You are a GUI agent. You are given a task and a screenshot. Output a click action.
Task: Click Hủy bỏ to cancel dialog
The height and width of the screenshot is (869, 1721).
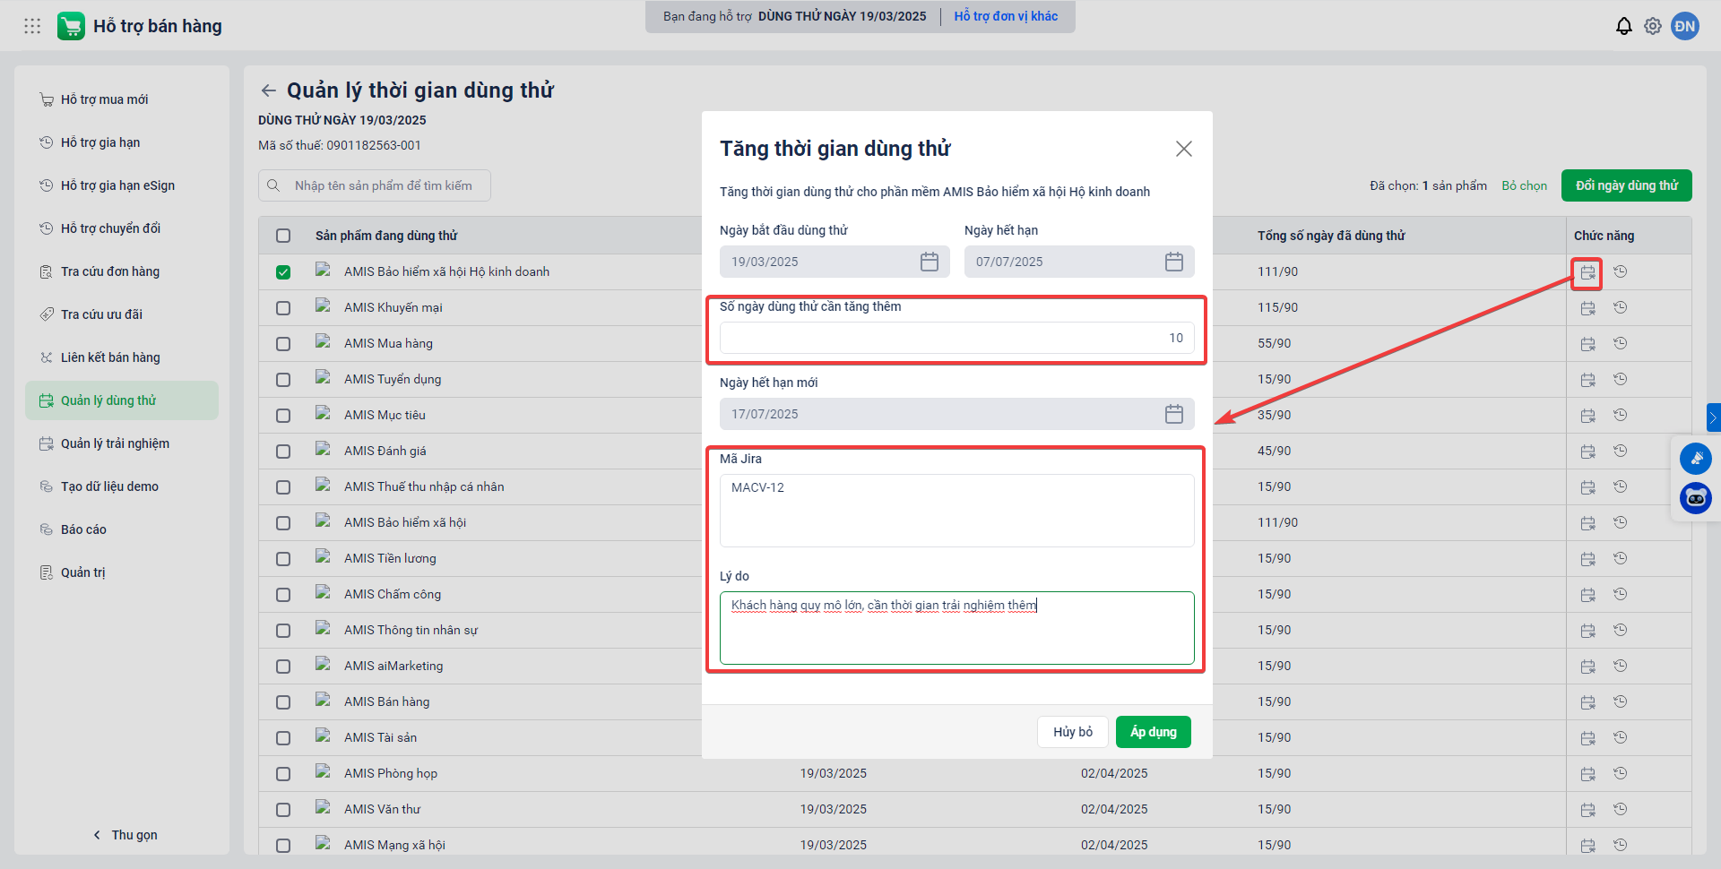(x=1073, y=732)
